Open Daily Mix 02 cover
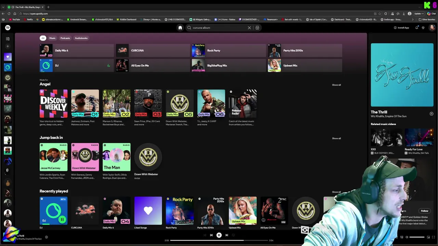The height and width of the screenshot is (246, 438). [x=116, y=104]
